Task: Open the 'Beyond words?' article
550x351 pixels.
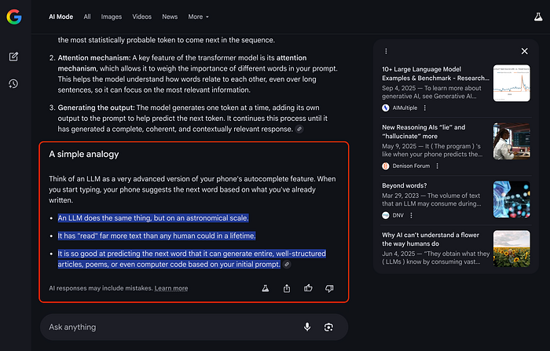Action: (405, 185)
